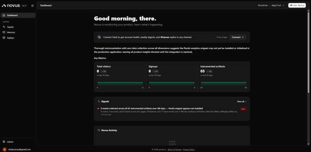
Task: Click the Slack logo icon in the banner
Action: [x=99, y=37]
